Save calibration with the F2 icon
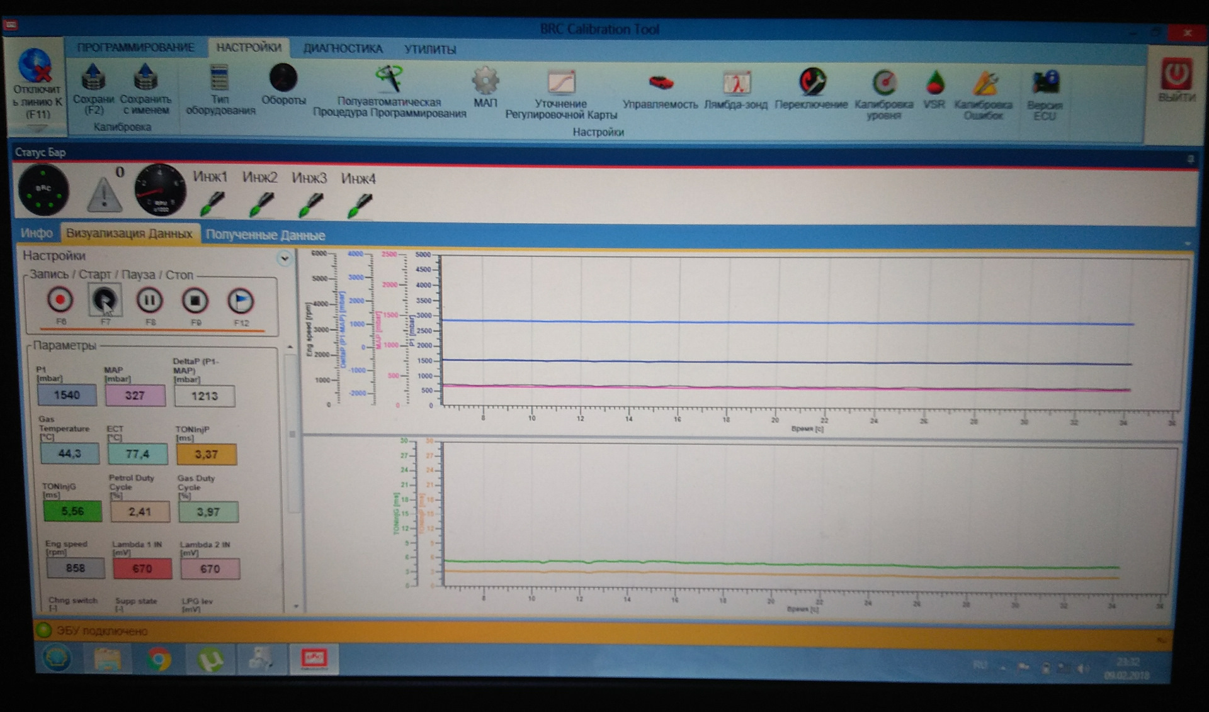The width and height of the screenshot is (1209, 712). [x=93, y=77]
